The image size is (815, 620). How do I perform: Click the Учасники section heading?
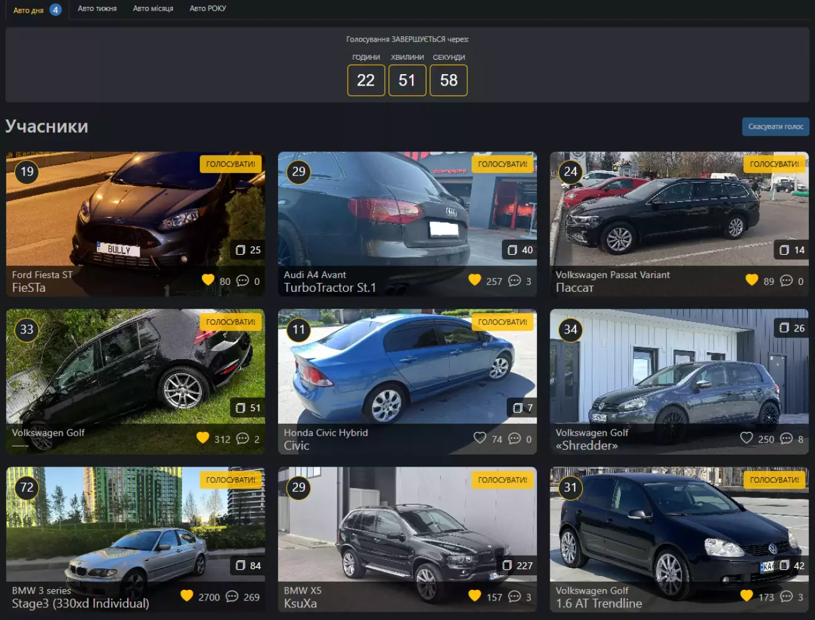pos(47,126)
